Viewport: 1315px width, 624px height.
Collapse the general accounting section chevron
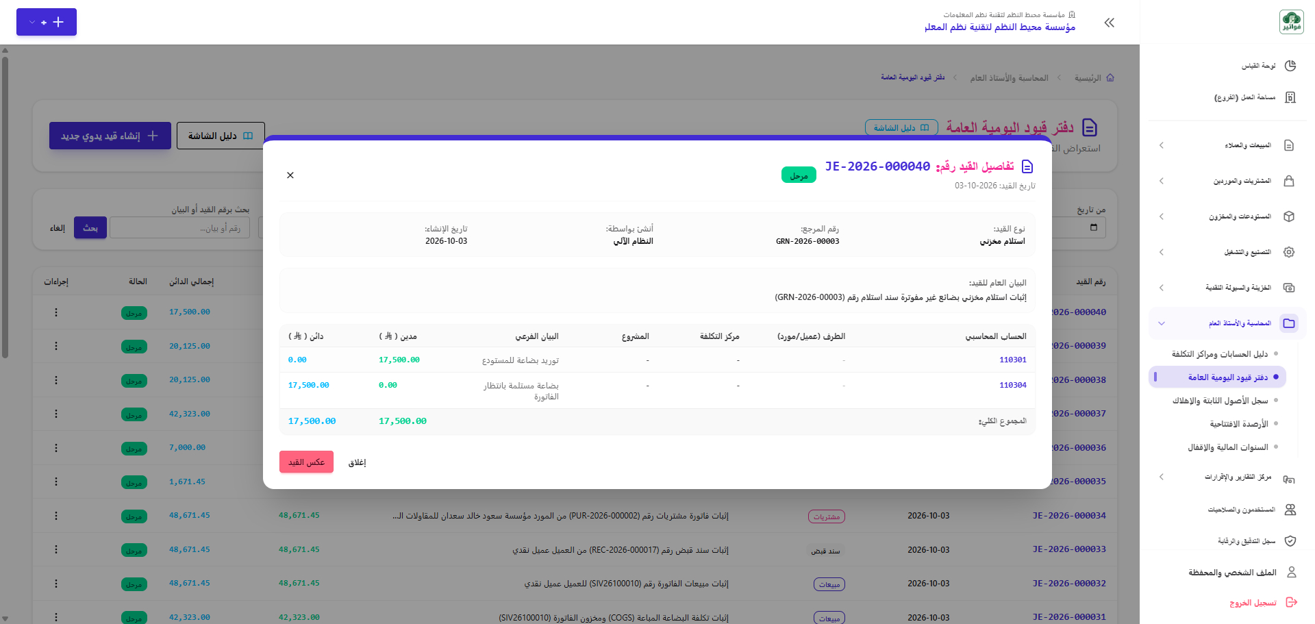1162,323
